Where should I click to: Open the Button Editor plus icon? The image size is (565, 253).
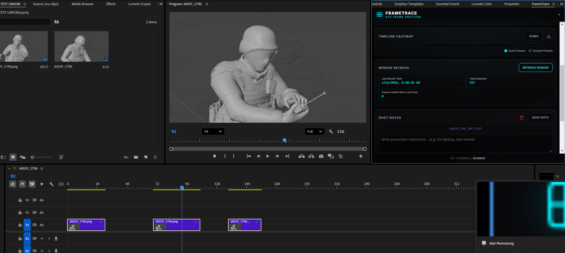(x=361, y=156)
